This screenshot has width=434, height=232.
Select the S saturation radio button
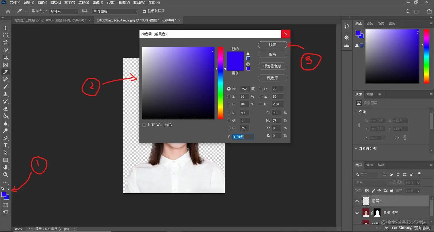point(229,97)
